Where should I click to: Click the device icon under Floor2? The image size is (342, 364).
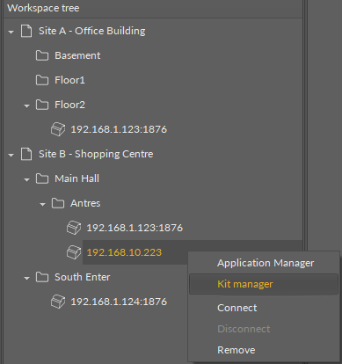click(x=58, y=129)
